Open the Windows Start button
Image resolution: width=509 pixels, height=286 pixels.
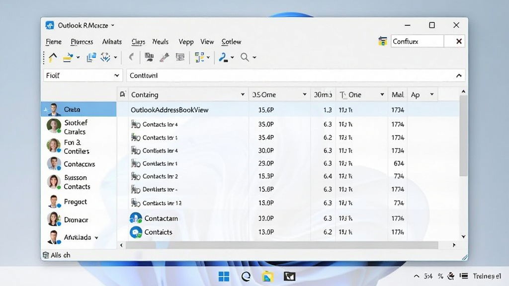tap(224, 276)
